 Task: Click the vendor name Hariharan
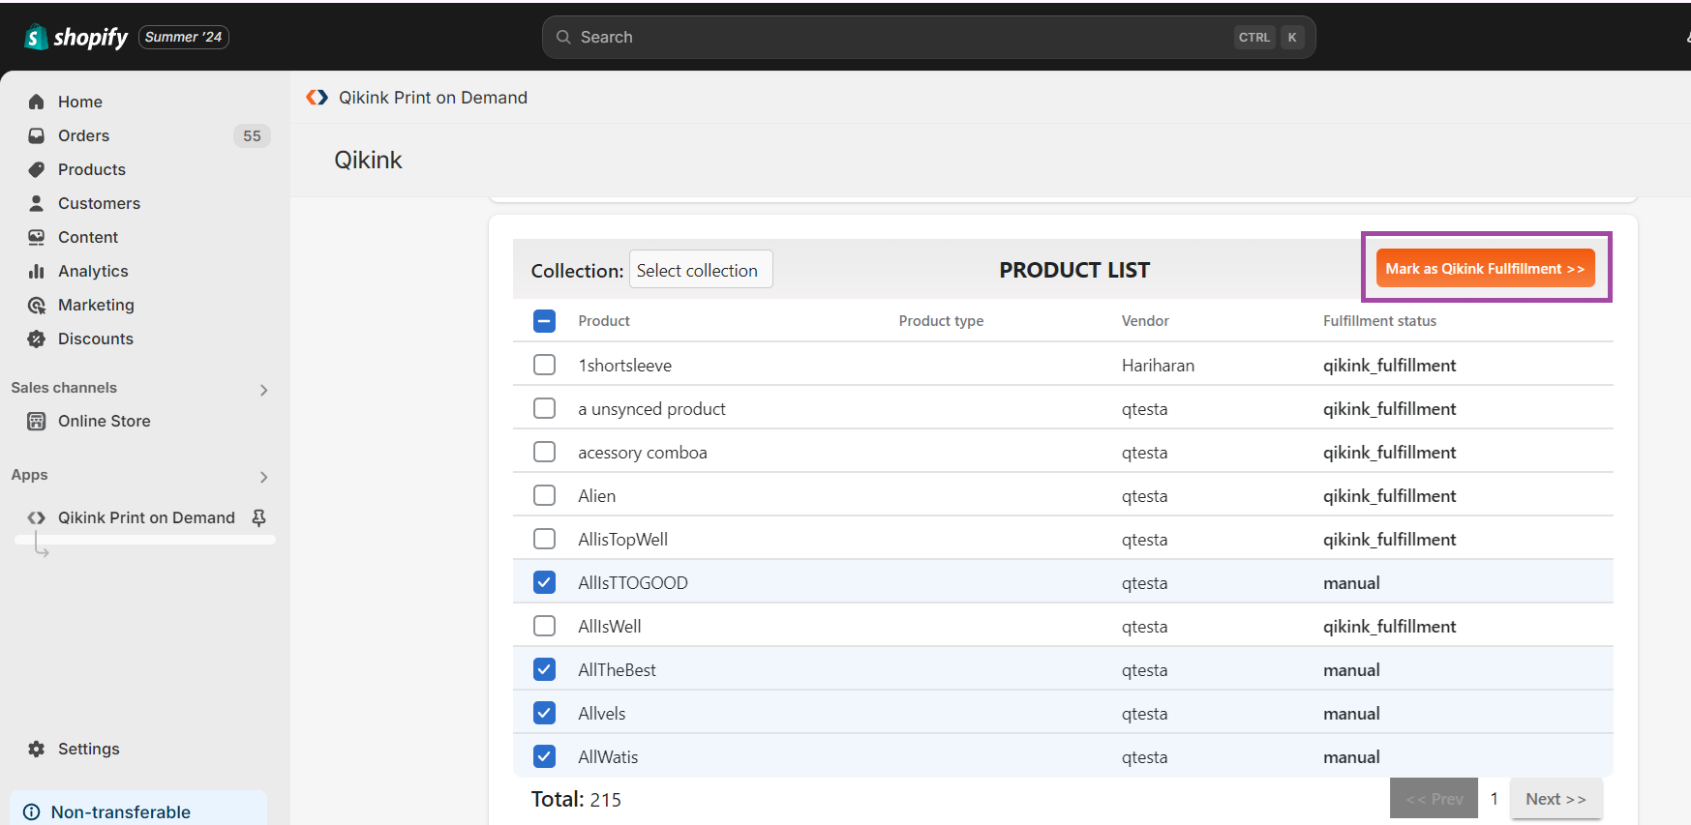pyautogui.click(x=1158, y=366)
